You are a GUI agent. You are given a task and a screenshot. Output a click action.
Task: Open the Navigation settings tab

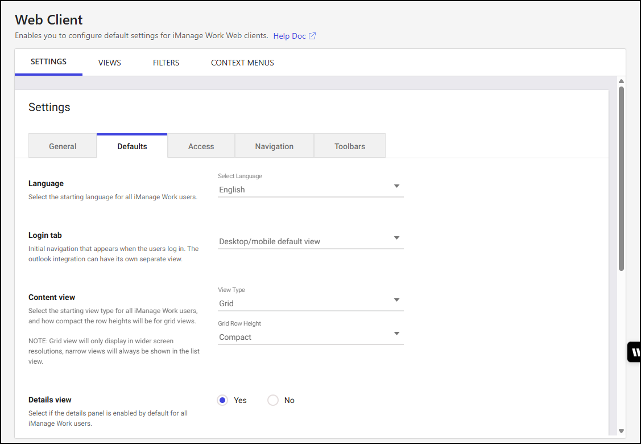click(x=274, y=146)
